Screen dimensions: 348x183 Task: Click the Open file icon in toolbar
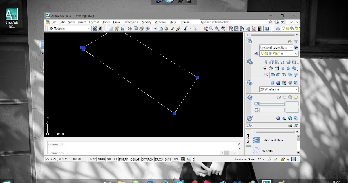pyautogui.click(x=117, y=28)
